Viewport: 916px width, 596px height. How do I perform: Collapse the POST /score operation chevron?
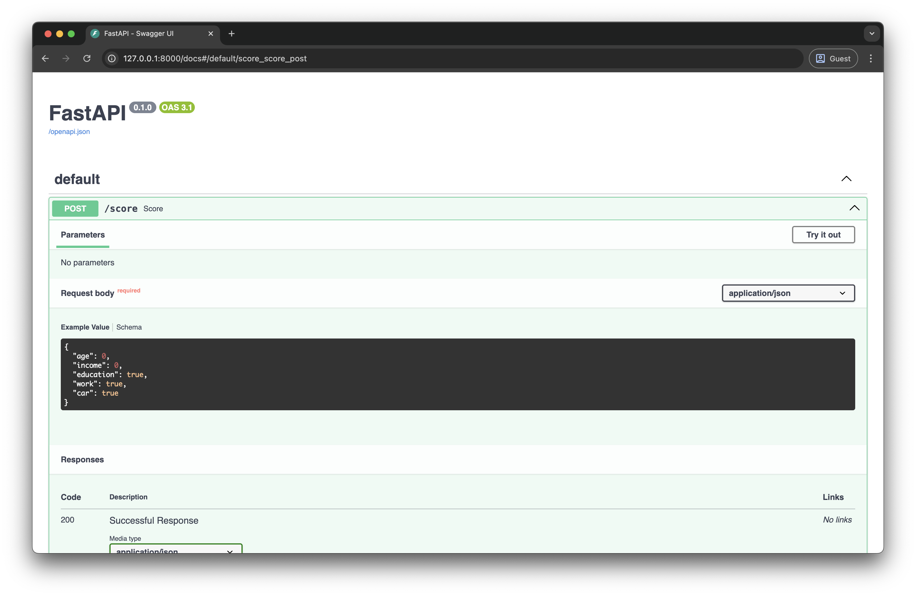coord(854,208)
